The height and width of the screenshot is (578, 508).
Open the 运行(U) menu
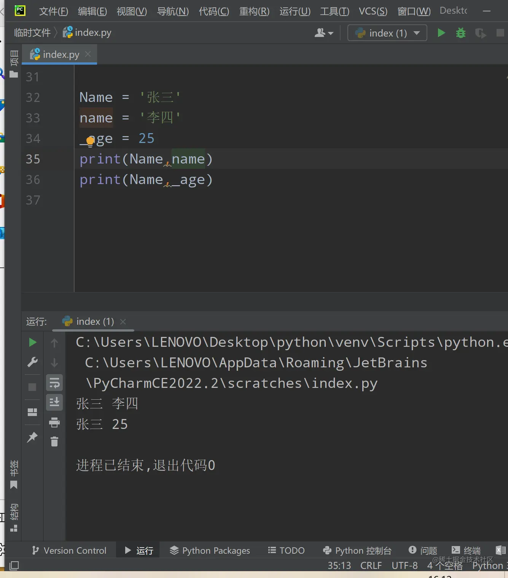[x=295, y=11]
